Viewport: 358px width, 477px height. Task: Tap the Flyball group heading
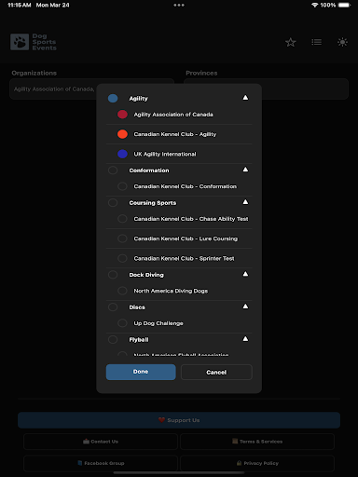tap(139, 340)
